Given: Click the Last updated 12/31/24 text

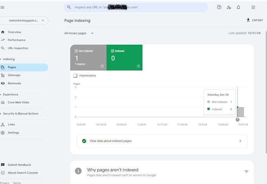Looking at the screenshot, I should click(245, 33).
